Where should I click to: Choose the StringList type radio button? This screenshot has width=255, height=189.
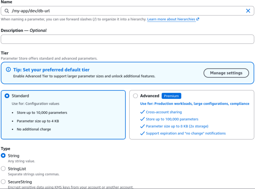point(3,169)
